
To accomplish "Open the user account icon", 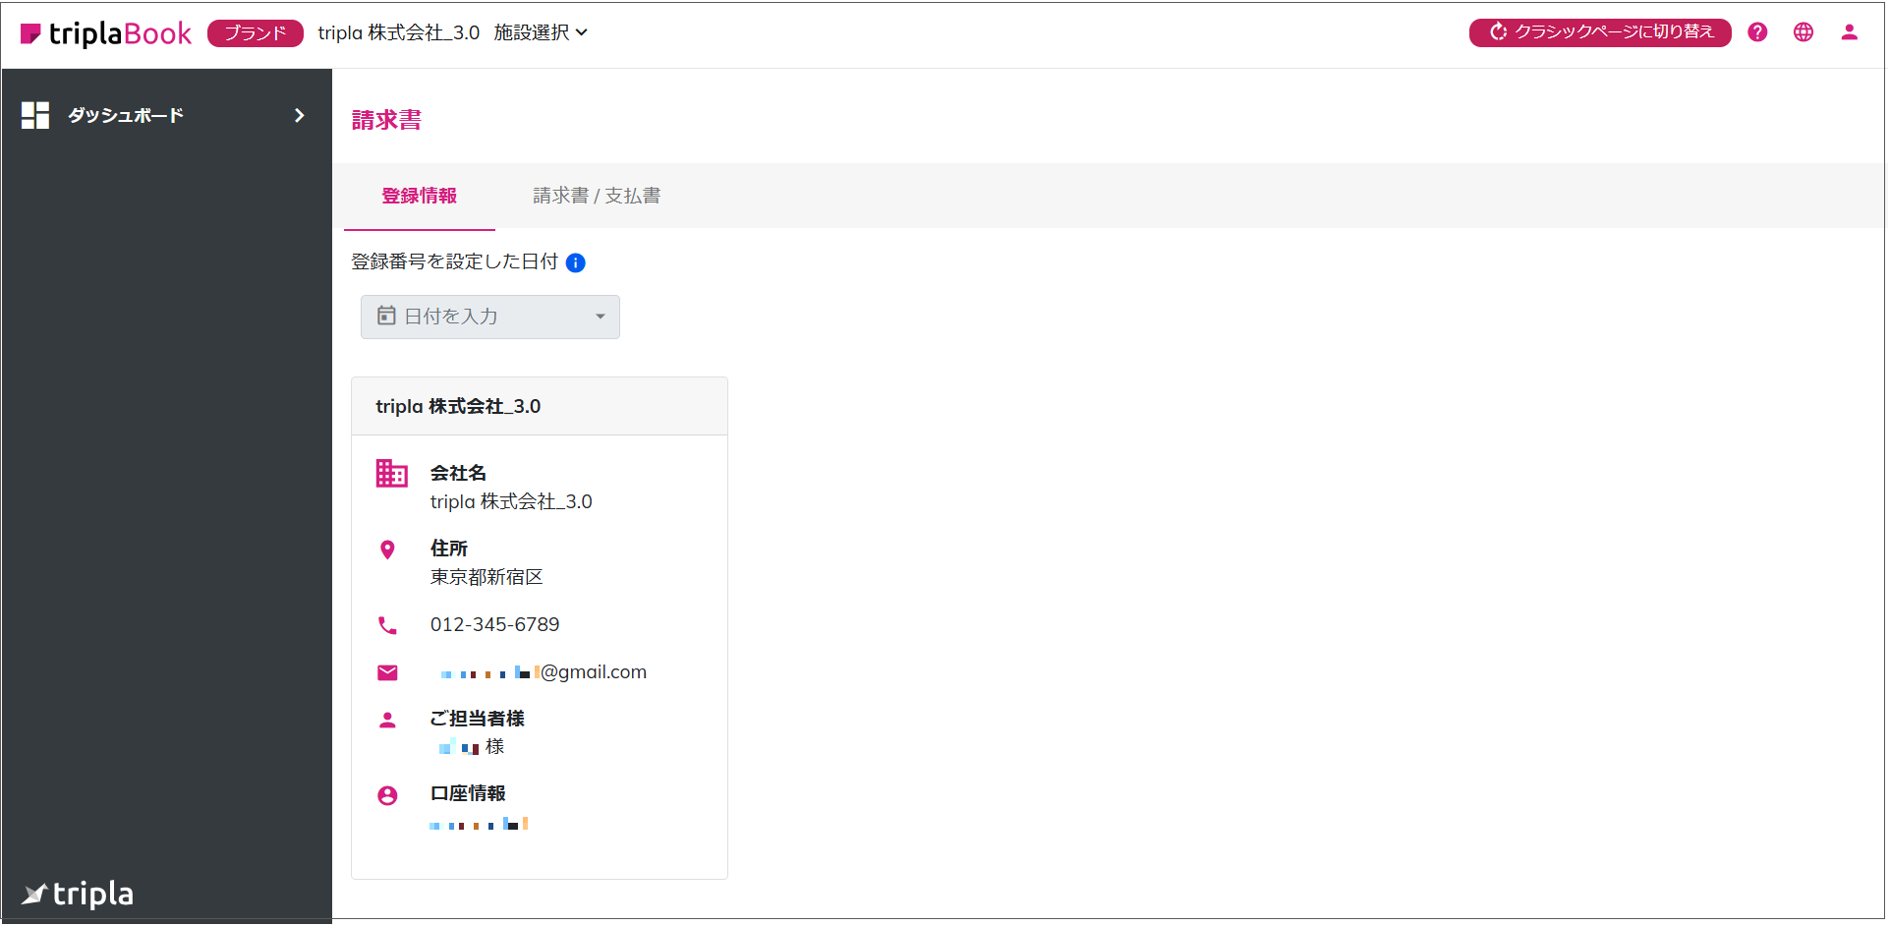I will click(1849, 32).
